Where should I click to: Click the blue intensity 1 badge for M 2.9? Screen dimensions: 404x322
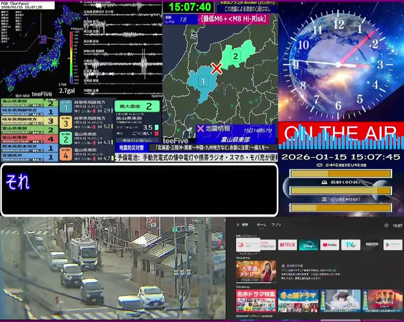tap(66, 107)
